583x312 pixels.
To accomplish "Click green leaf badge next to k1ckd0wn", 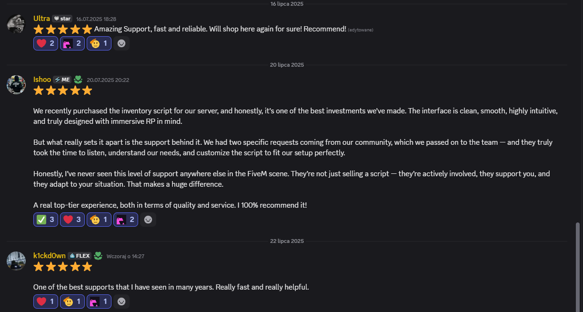I will point(98,256).
